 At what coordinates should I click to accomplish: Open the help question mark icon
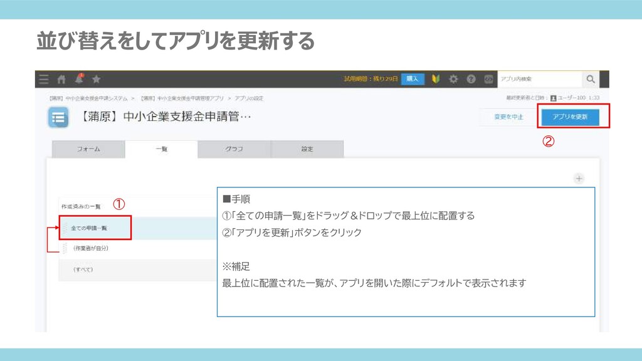tap(471, 79)
